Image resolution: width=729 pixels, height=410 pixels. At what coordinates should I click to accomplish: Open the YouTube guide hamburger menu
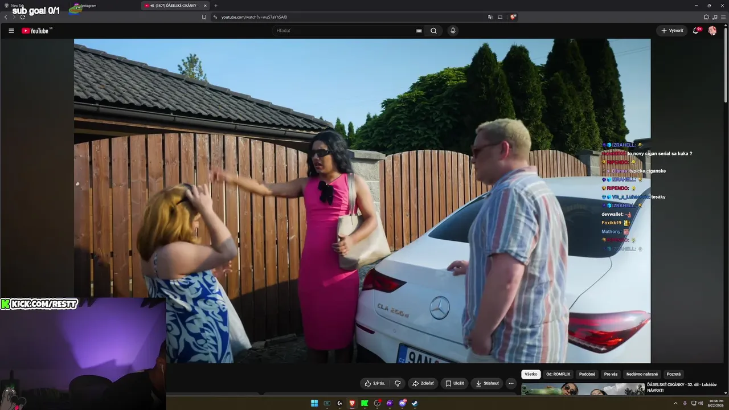11,31
